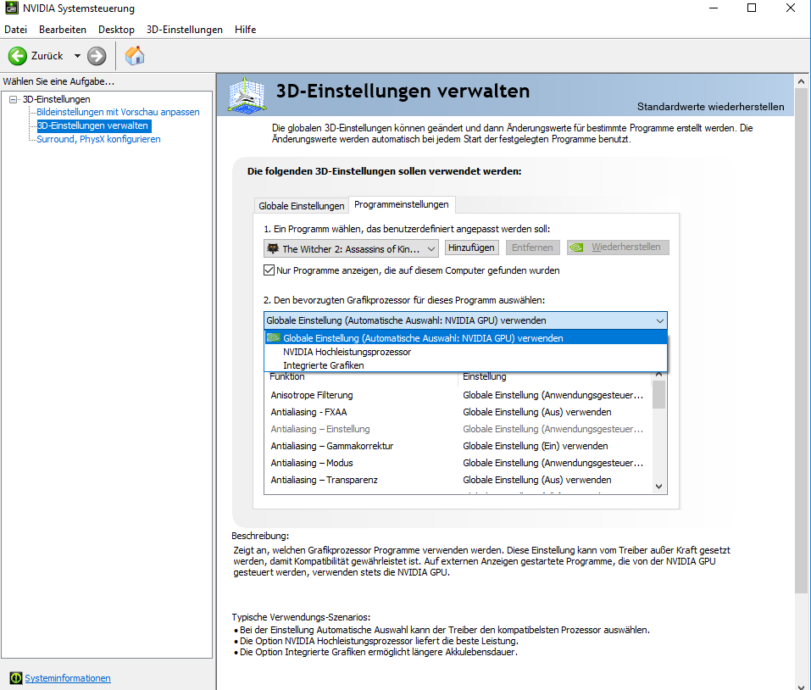
Task: Click the forward navigation arrow icon
Action: [97, 56]
